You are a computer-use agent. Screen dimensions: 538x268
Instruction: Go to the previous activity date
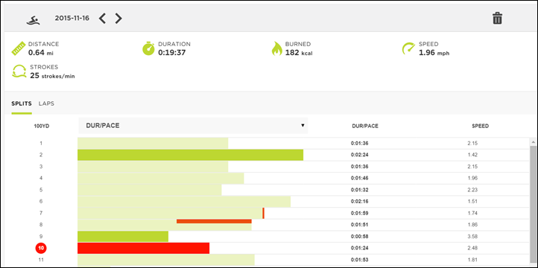point(102,18)
